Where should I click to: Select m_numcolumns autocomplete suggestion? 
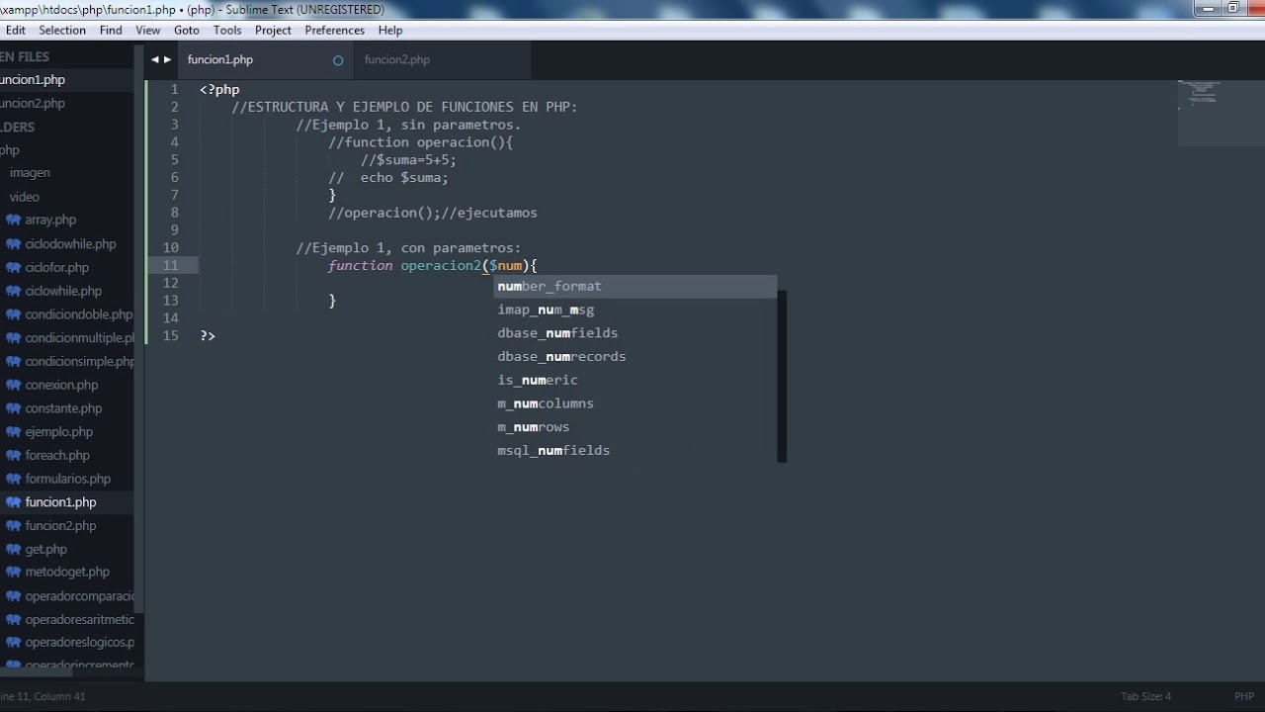(634, 403)
